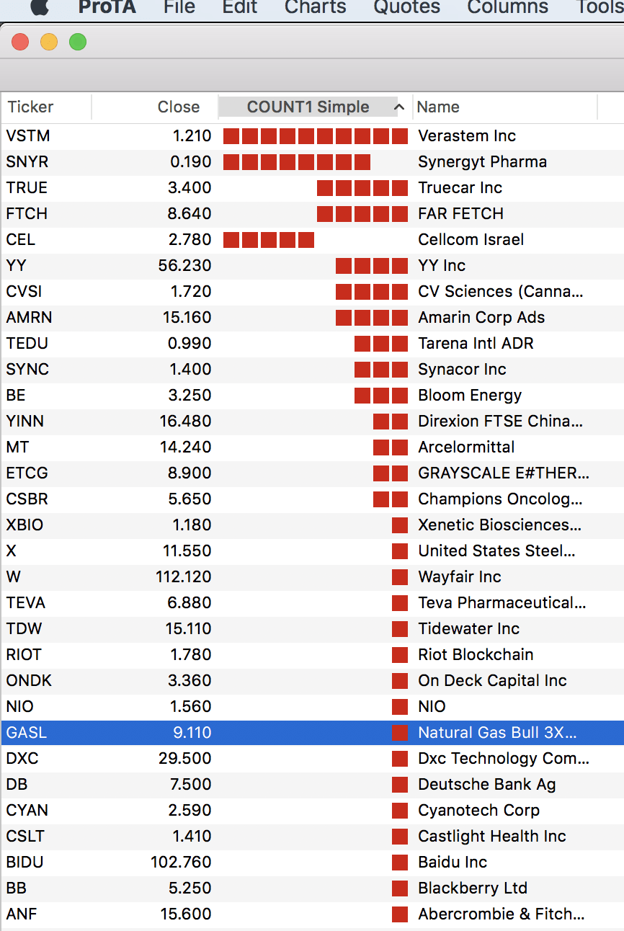The width and height of the screenshot is (624, 931).
Task: Select the XBIO ticker
Action: coord(24,525)
